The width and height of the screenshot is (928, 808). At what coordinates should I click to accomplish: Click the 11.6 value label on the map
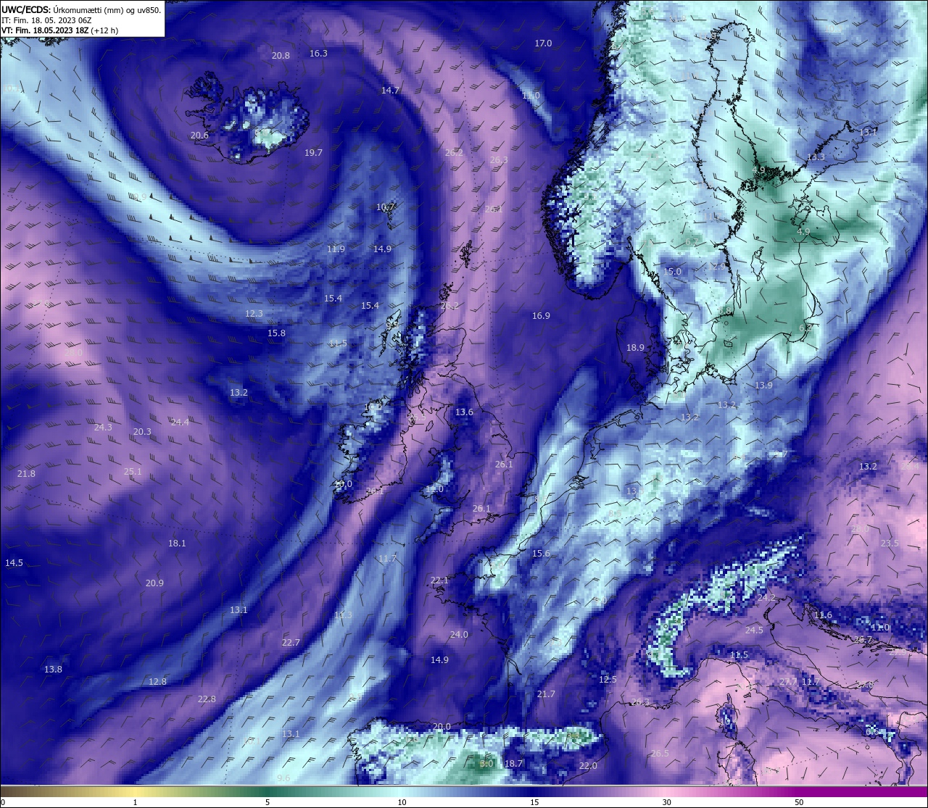pyautogui.click(x=823, y=615)
